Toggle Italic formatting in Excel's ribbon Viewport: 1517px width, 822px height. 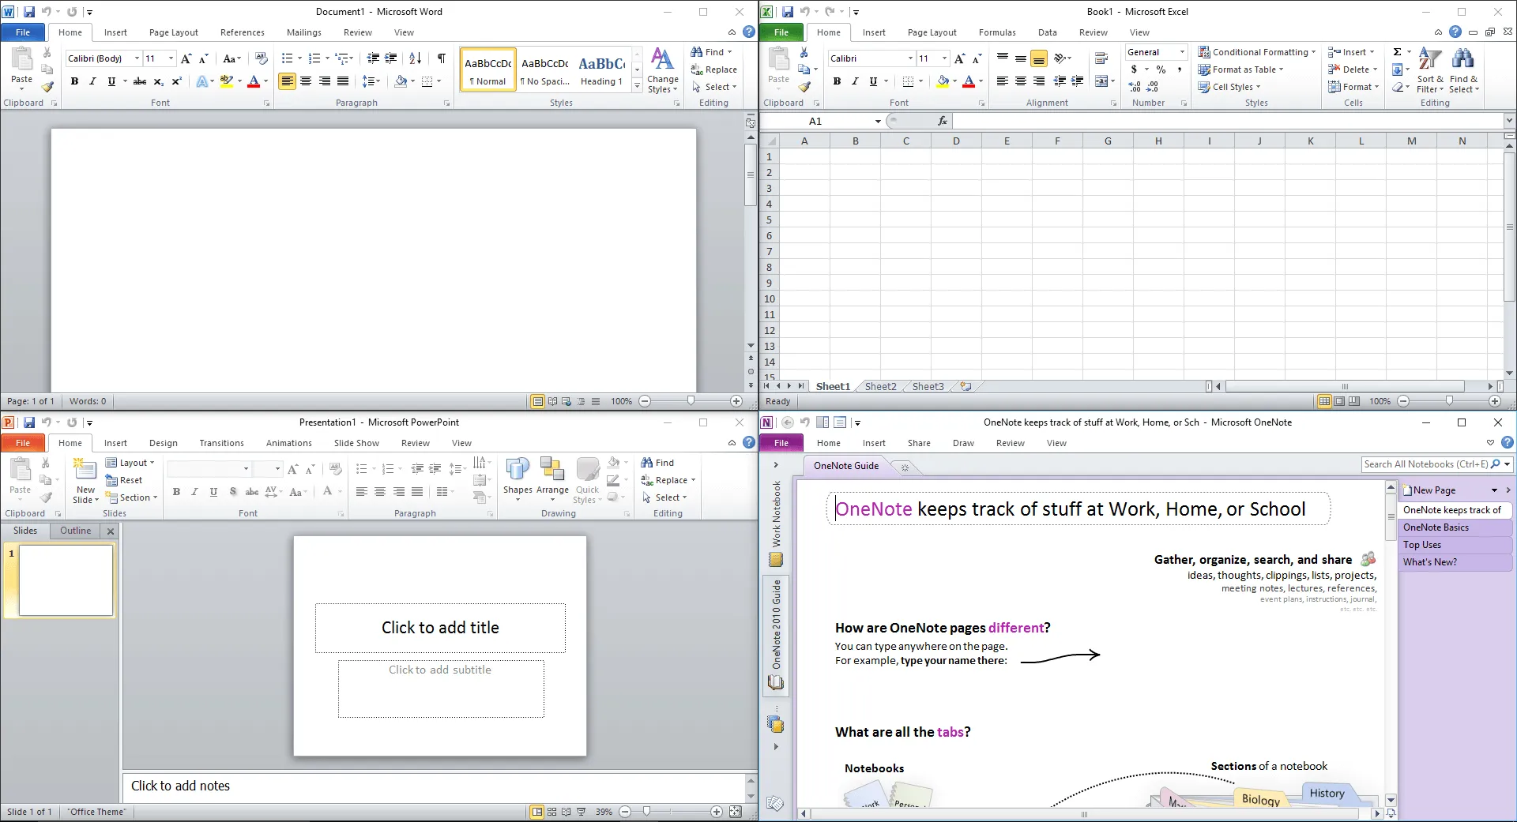click(855, 81)
